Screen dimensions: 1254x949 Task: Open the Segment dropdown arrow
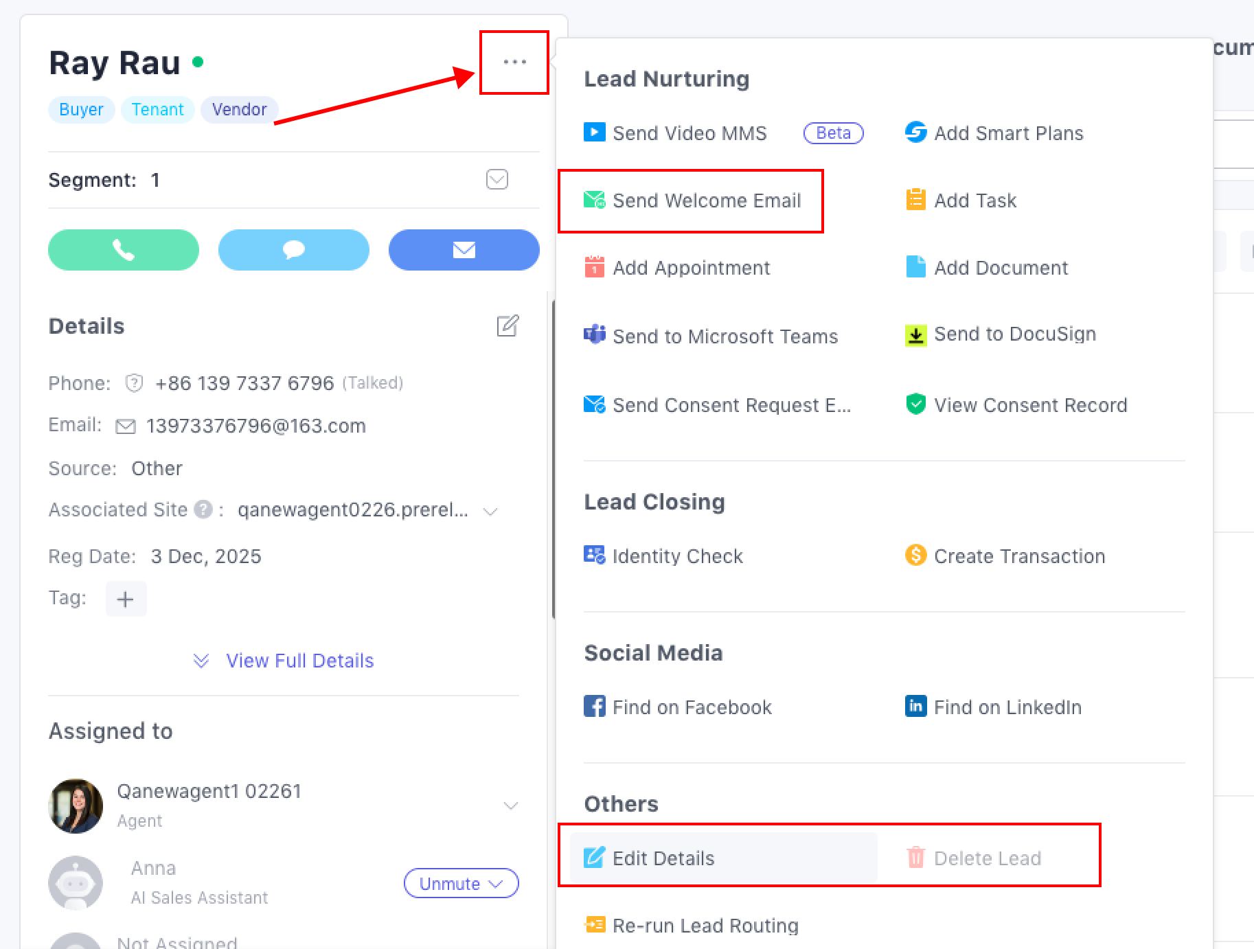[497, 179]
